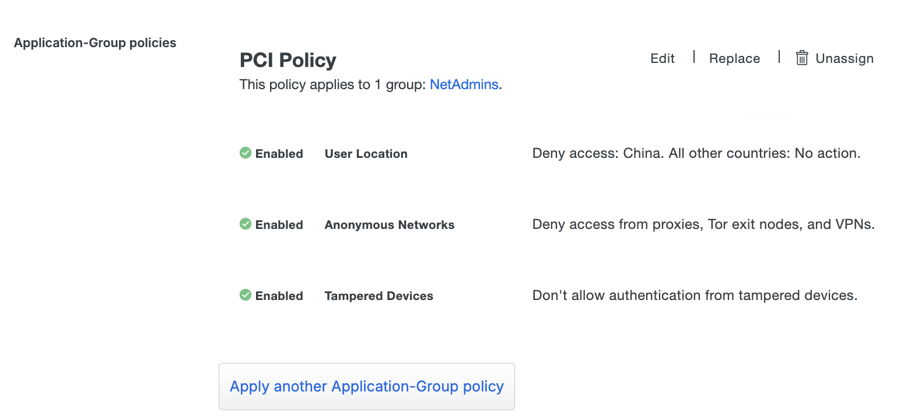Apply another Application-Group policy
This screenshot has height=420, width=904.
click(366, 386)
